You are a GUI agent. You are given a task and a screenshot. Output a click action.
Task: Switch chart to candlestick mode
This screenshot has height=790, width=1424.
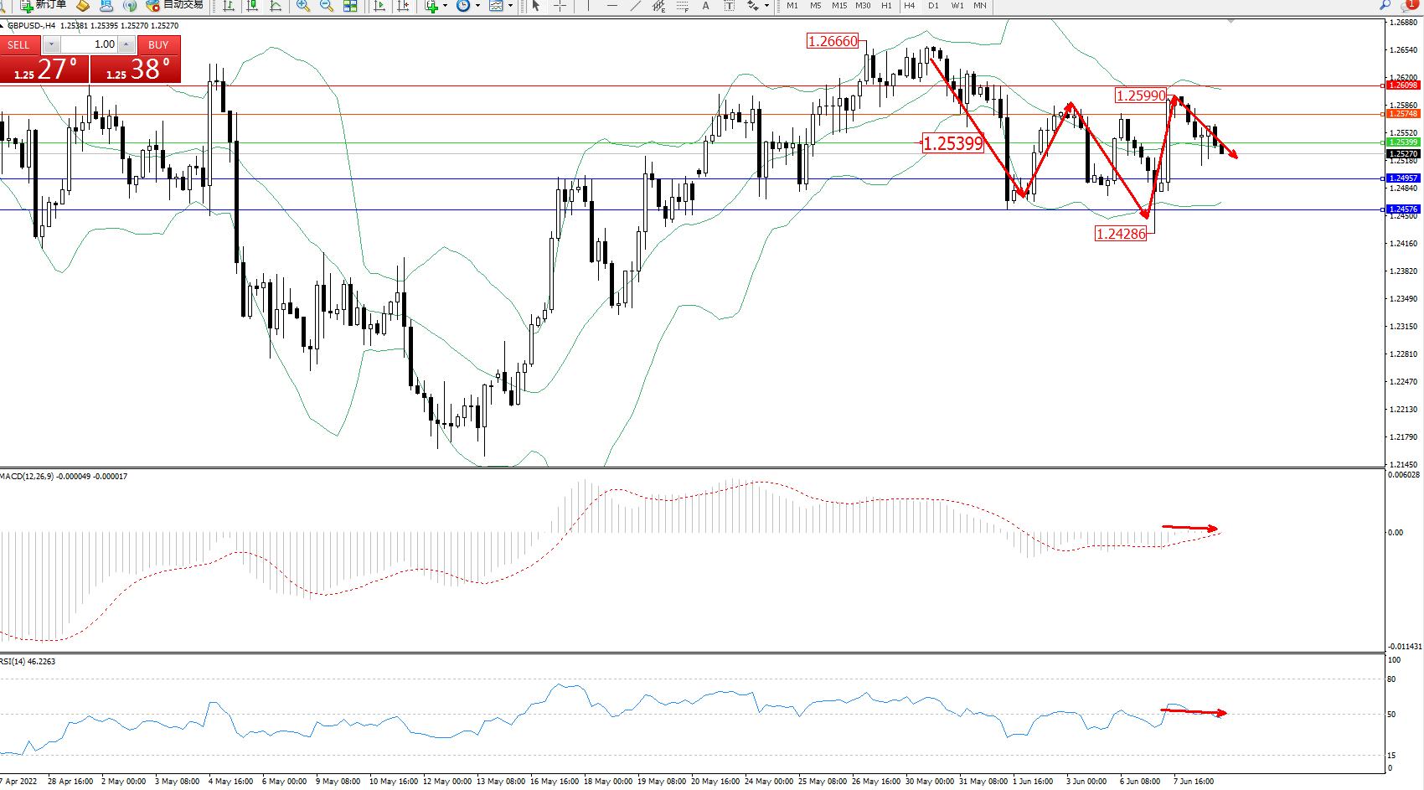[x=251, y=6]
